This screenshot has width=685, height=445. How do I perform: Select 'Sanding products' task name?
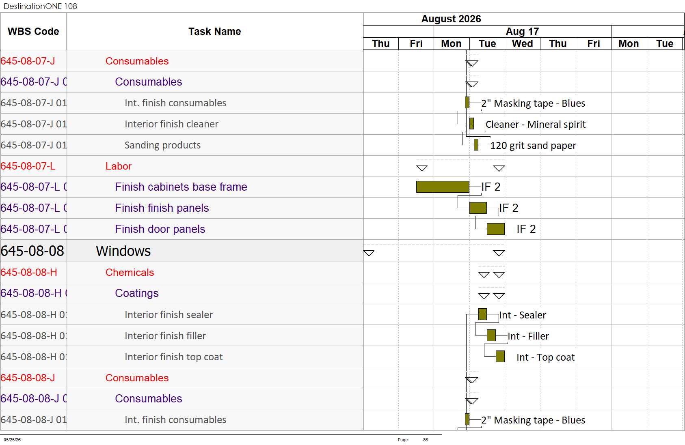click(162, 145)
